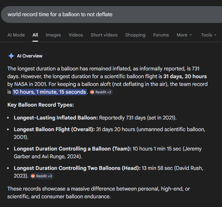Select the Shopping tab

(135, 35)
